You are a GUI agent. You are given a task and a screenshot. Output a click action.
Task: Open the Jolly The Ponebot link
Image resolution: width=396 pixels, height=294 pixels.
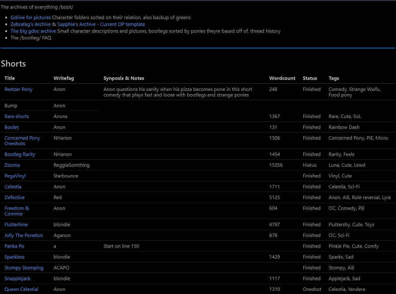pos(24,235)
